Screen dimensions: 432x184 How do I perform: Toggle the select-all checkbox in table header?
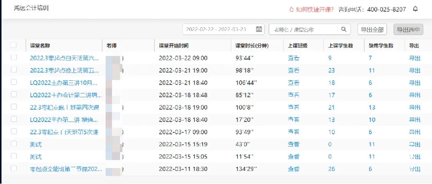click(14, 45)
